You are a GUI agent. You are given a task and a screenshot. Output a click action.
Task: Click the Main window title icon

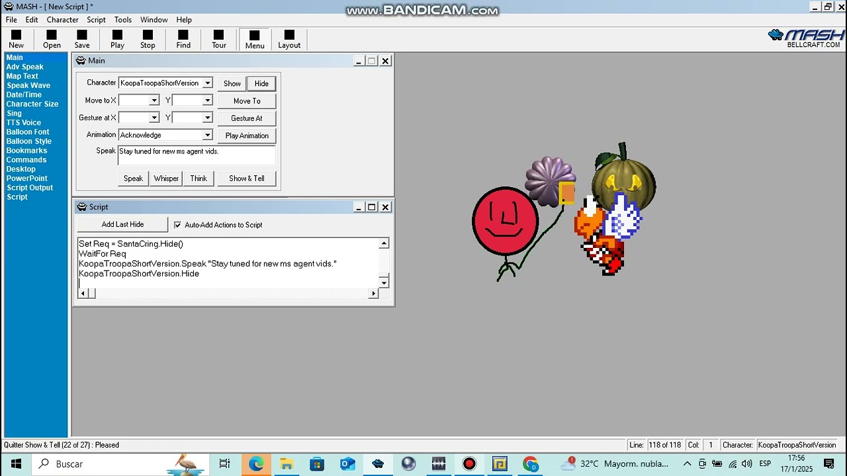click(x=81, y=61)
